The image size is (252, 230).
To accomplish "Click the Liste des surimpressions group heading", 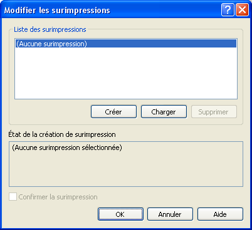I will click(50, 29).
